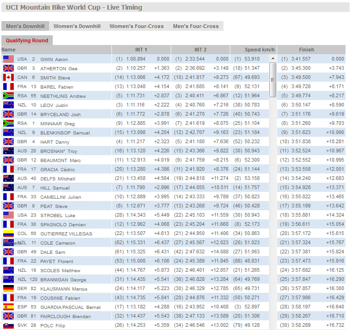Click speed value 53.910
351x330 pixels.
(252, 59)
